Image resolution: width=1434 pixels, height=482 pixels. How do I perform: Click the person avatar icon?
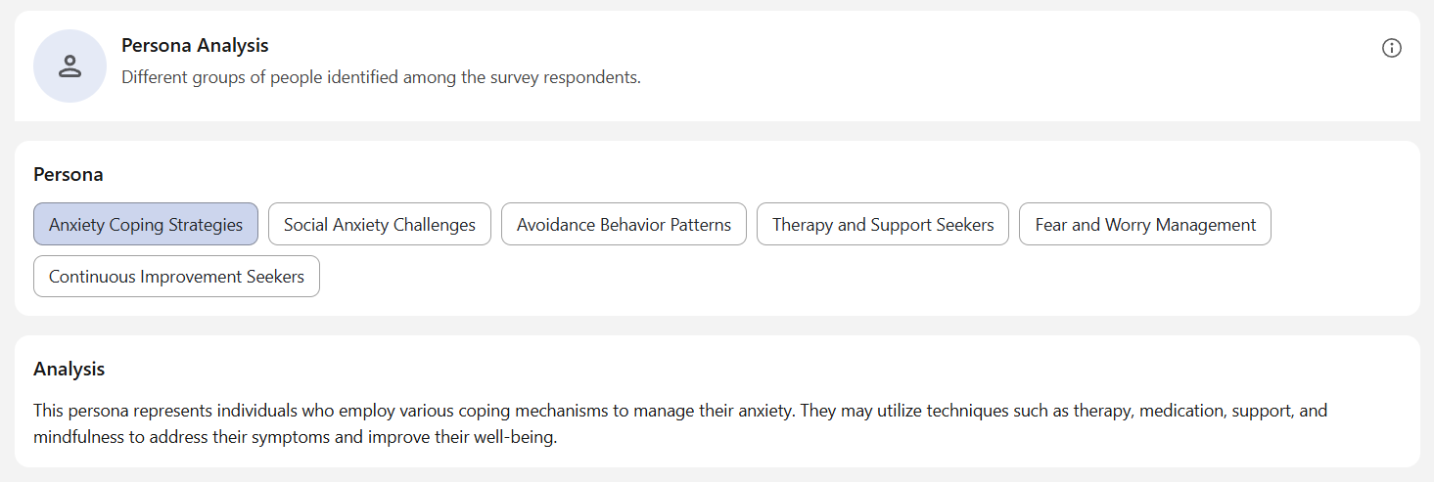(69, 66)
